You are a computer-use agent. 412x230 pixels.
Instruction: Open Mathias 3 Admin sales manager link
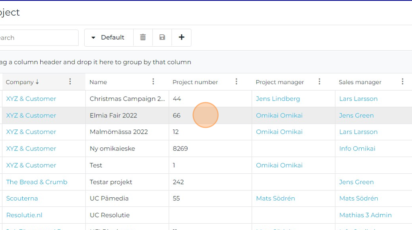(365, 215)
